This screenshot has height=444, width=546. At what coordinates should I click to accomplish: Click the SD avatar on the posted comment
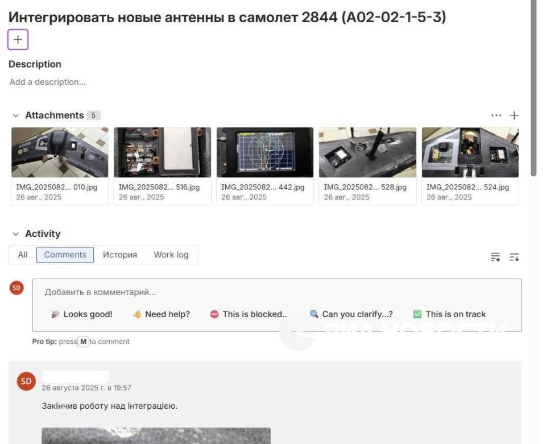(24, 381)
